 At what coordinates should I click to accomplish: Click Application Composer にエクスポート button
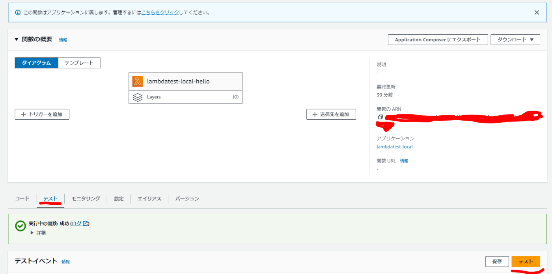click(x=438, y=40)
